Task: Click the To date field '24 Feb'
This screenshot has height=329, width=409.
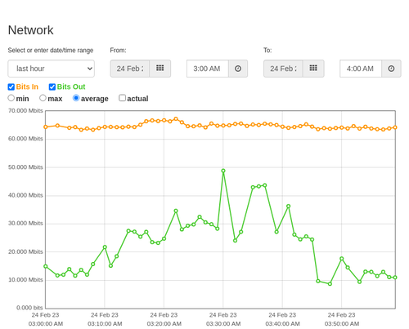Action: (283, 69)
